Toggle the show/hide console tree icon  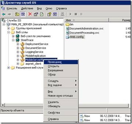tap(23, 14)
